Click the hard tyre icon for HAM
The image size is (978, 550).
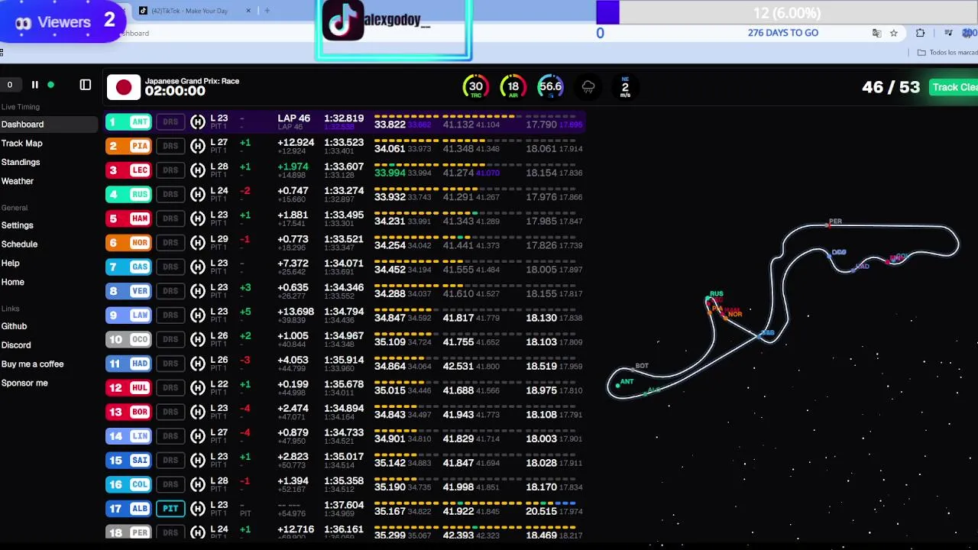[x=198, y=218]
